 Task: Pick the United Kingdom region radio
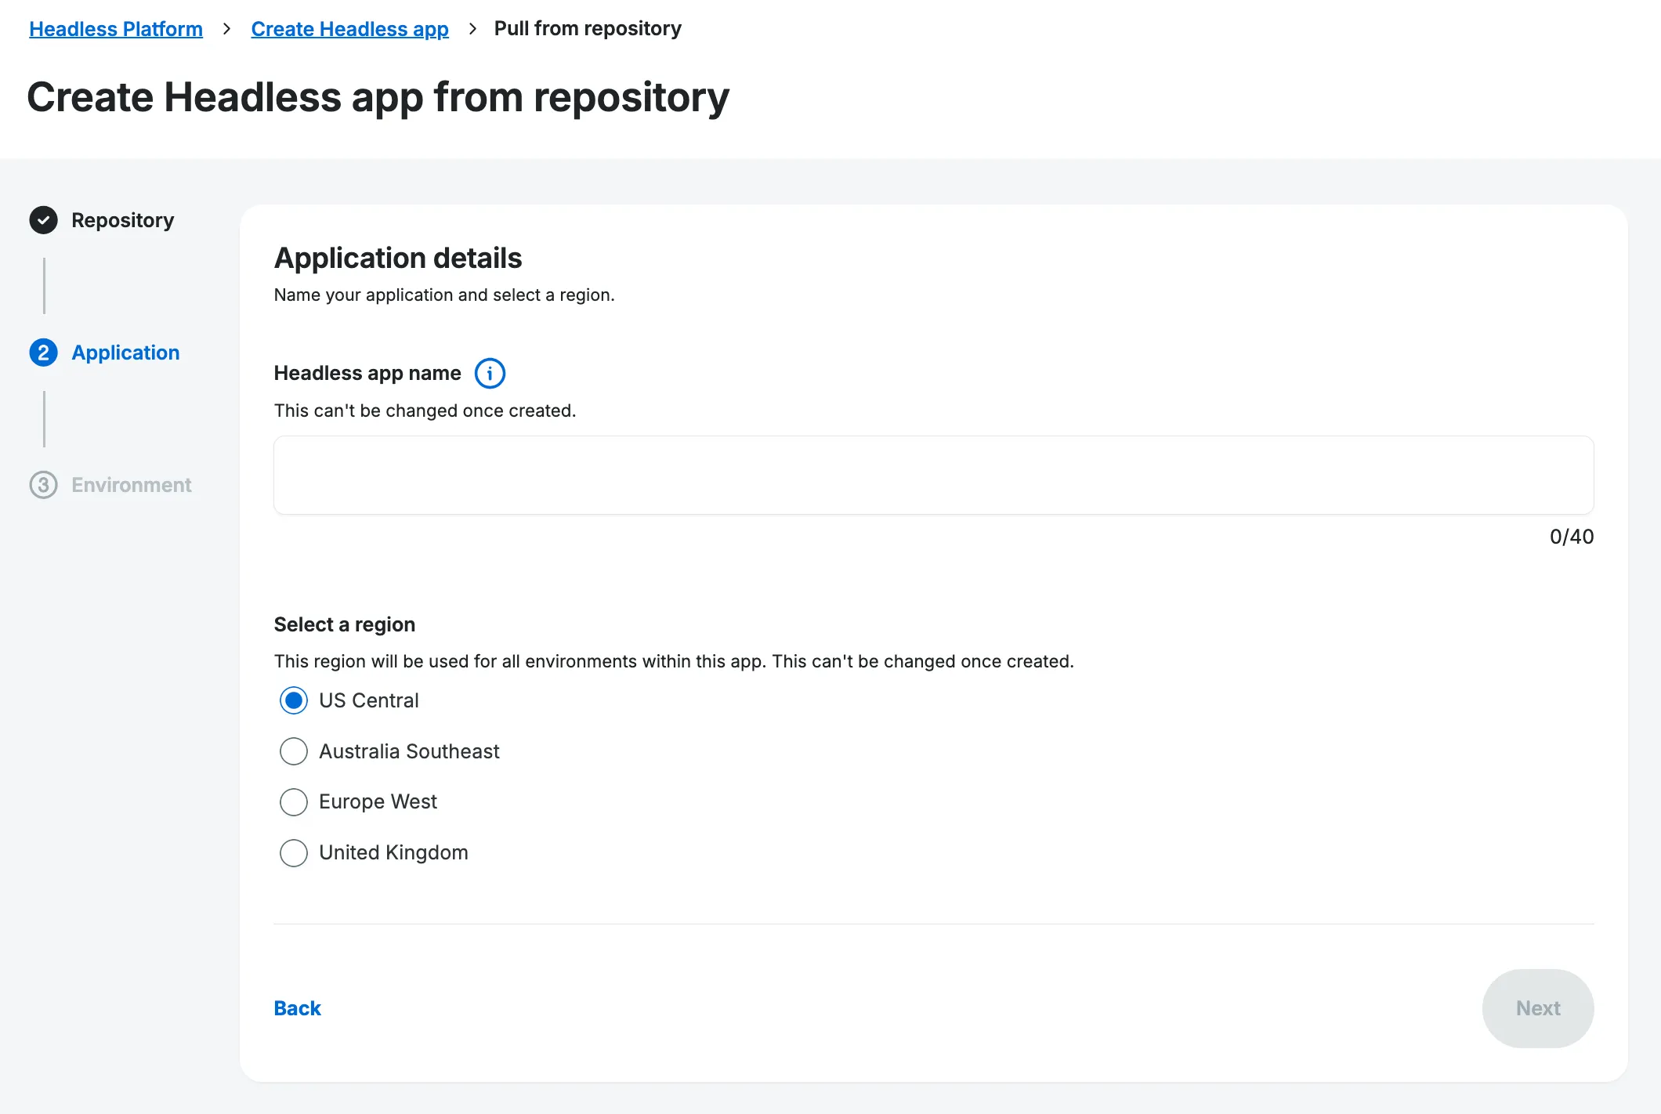coord(294,852)
